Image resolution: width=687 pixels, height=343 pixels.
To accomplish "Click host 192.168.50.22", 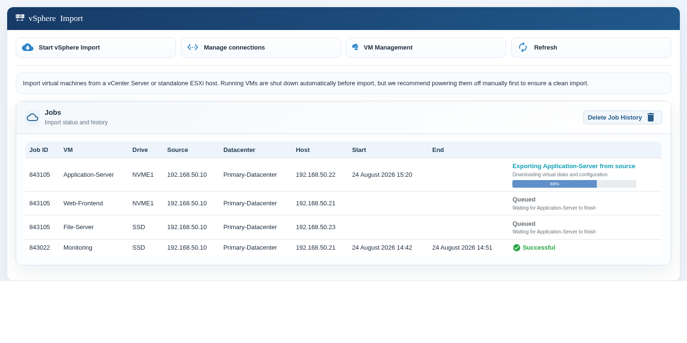I will 315,174.
